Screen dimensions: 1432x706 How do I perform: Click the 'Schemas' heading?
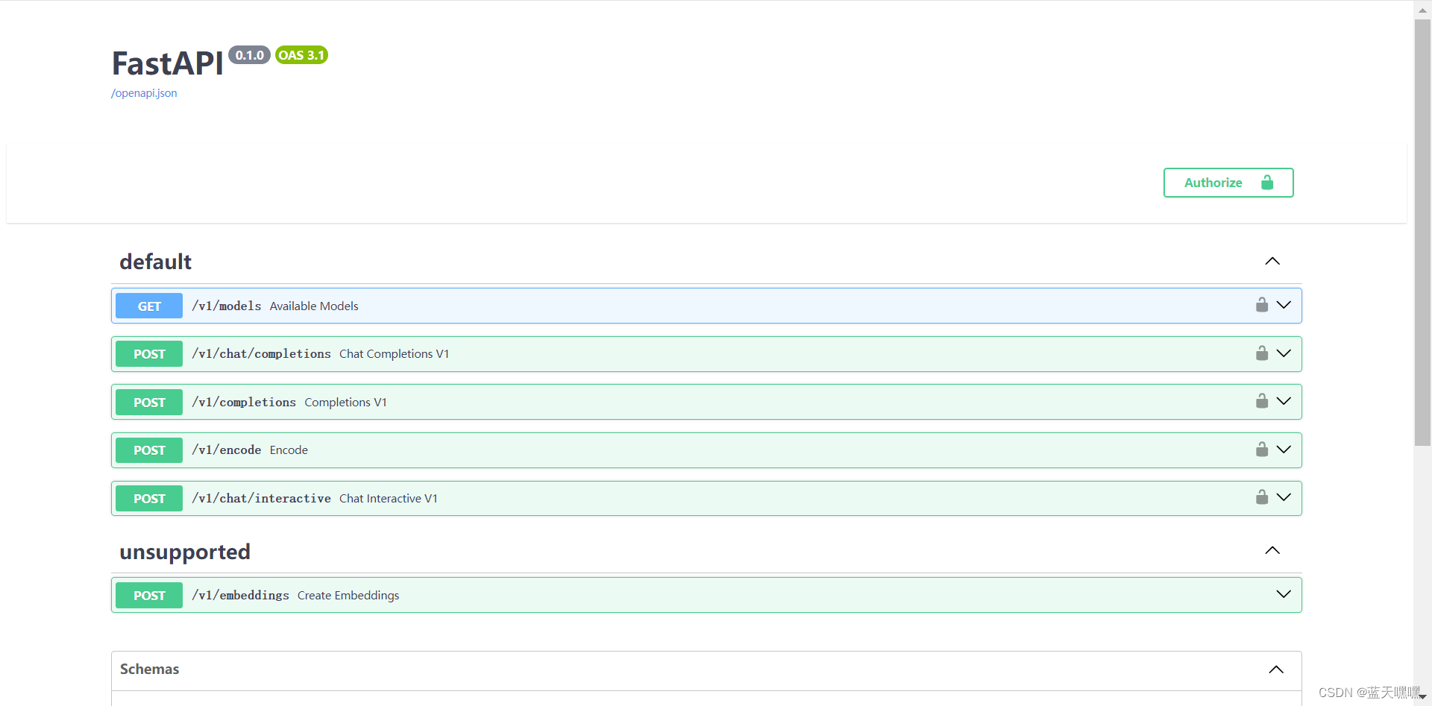[149, 669]
